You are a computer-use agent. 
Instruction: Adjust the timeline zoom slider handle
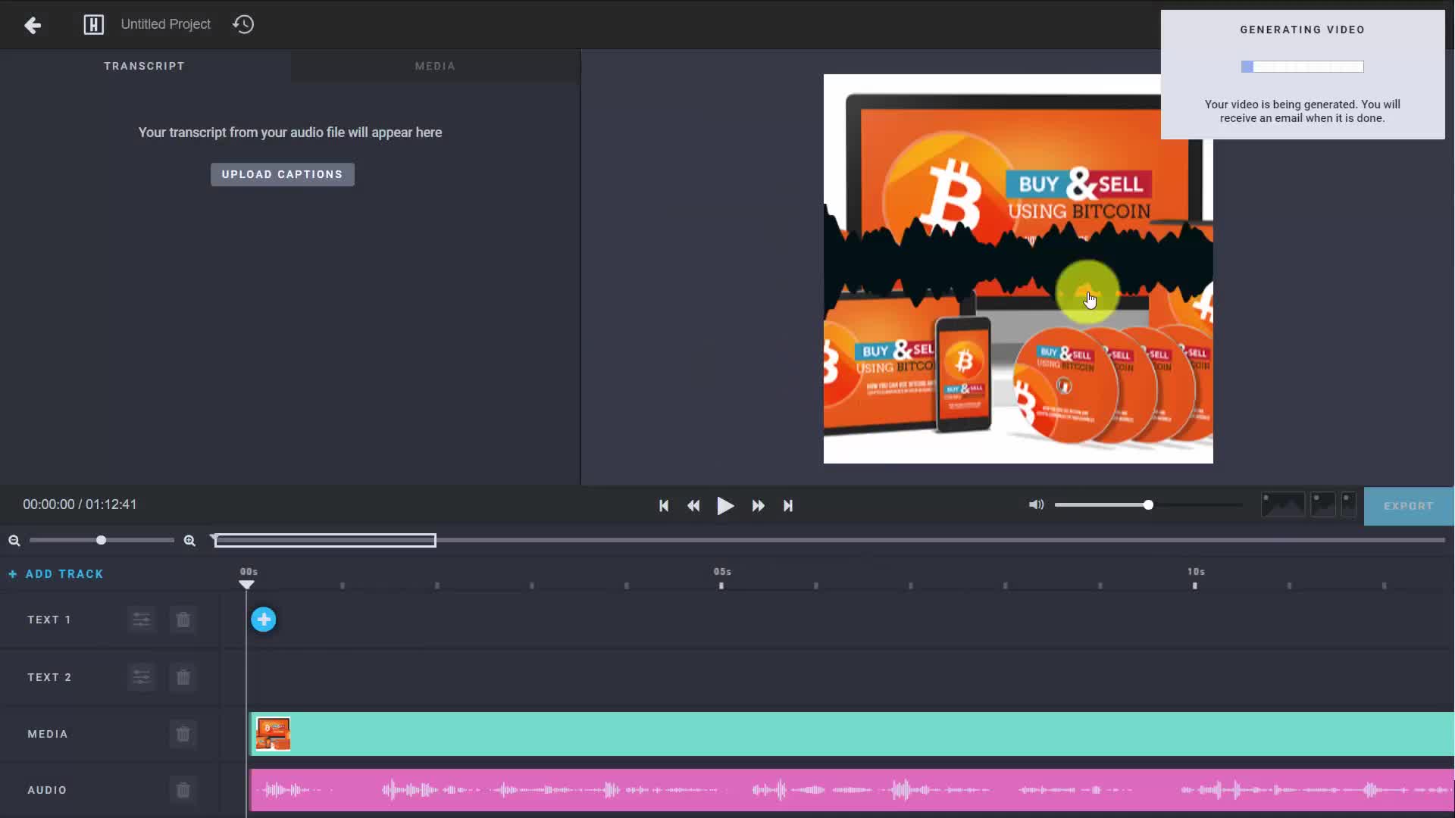point(101,540)
